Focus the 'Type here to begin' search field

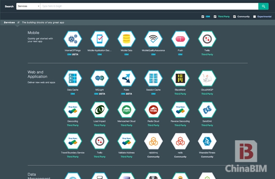149,6
